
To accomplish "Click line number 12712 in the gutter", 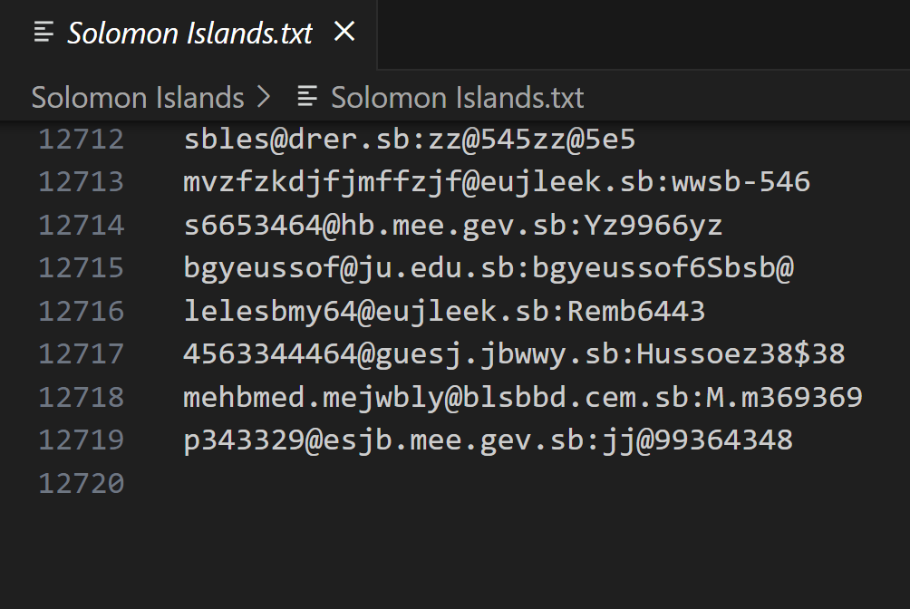I will (x=81, y=140).
